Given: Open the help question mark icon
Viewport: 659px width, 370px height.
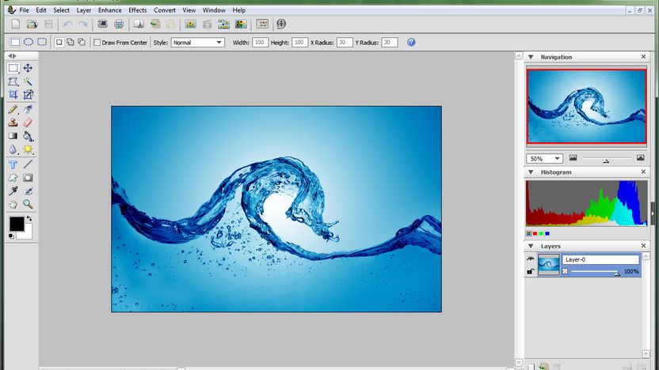Looking at the screenshot, I should (x=411, y=43).
